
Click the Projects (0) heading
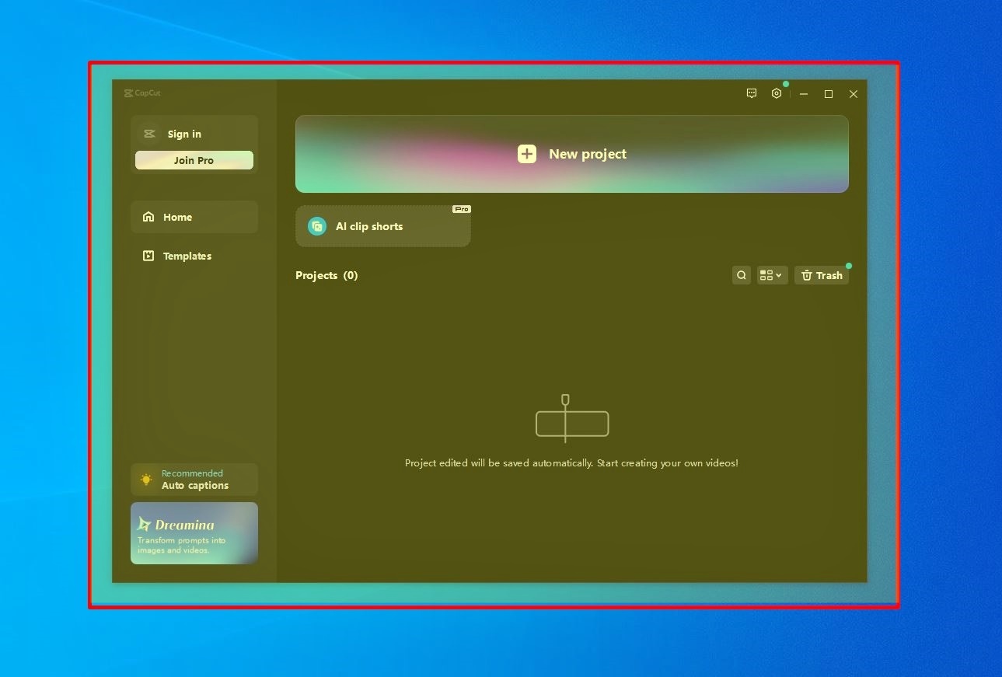click(x=326, y=275)
